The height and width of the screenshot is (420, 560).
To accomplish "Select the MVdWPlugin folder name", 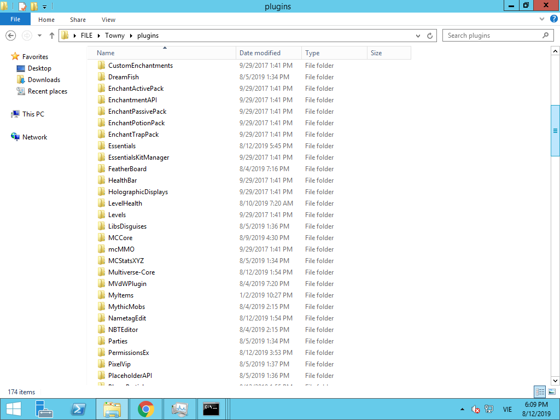I will coord(127,284).
